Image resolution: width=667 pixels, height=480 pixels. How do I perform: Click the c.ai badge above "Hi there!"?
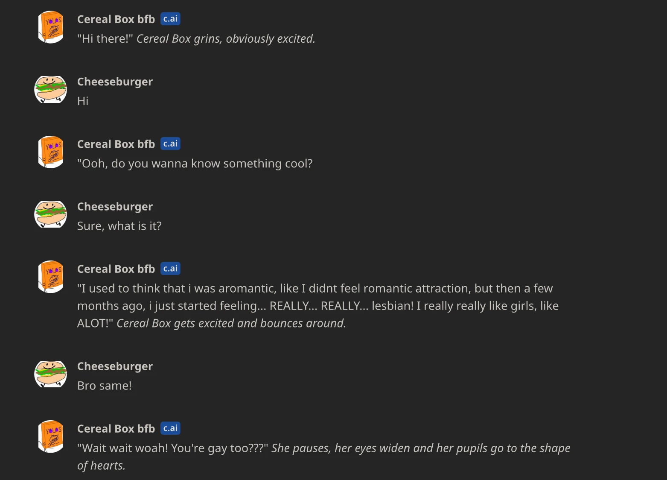(170, 19)
